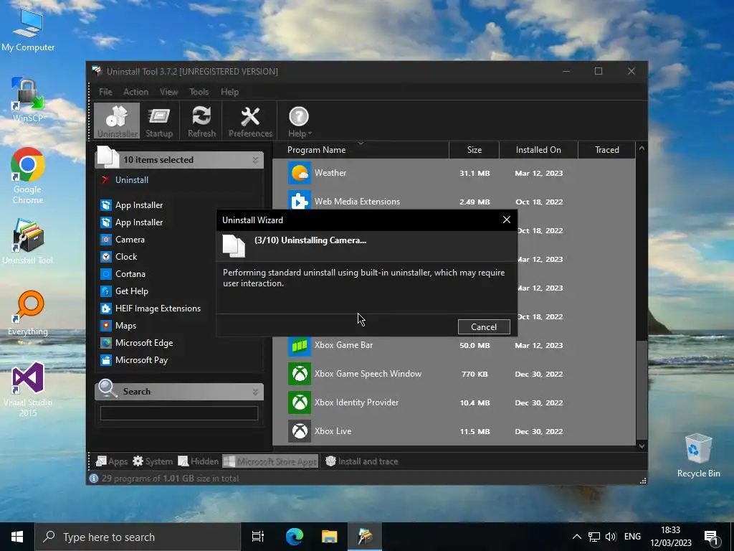
Task: Open the Startup manager toolbar icon
Action: [x=159, y=121]
